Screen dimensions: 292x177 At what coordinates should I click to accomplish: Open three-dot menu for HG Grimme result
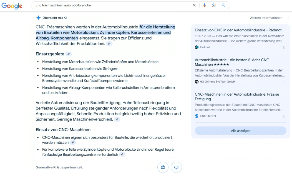point(284,82)
